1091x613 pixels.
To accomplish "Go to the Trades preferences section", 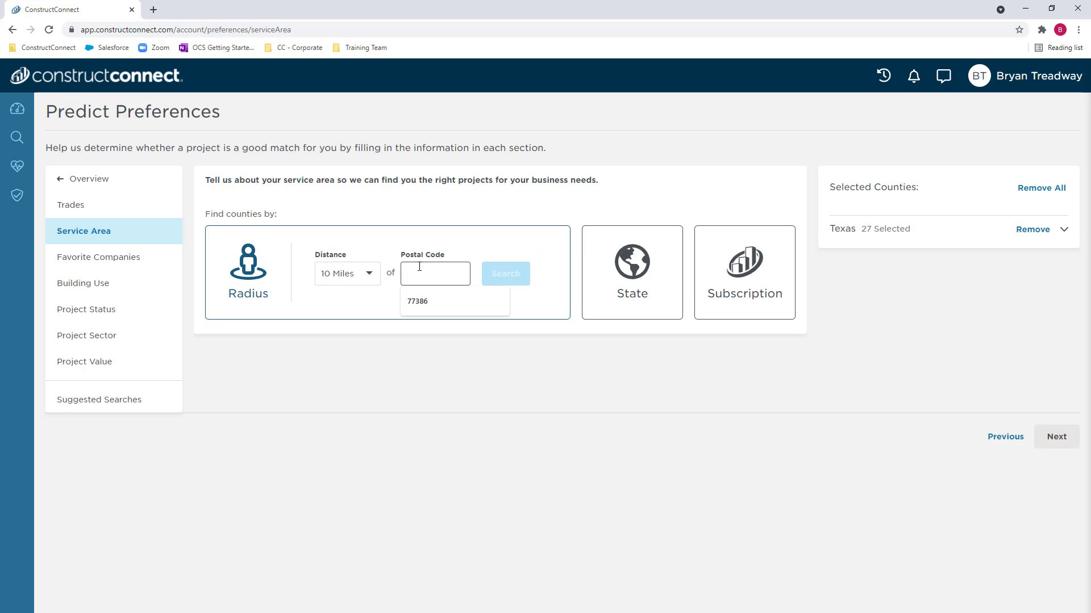I will [x=70, y=205].
